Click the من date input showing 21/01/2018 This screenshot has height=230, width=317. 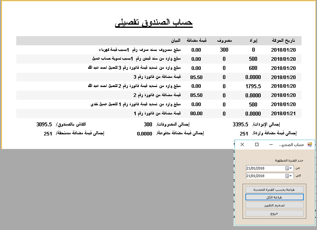[x=270, y=168]
